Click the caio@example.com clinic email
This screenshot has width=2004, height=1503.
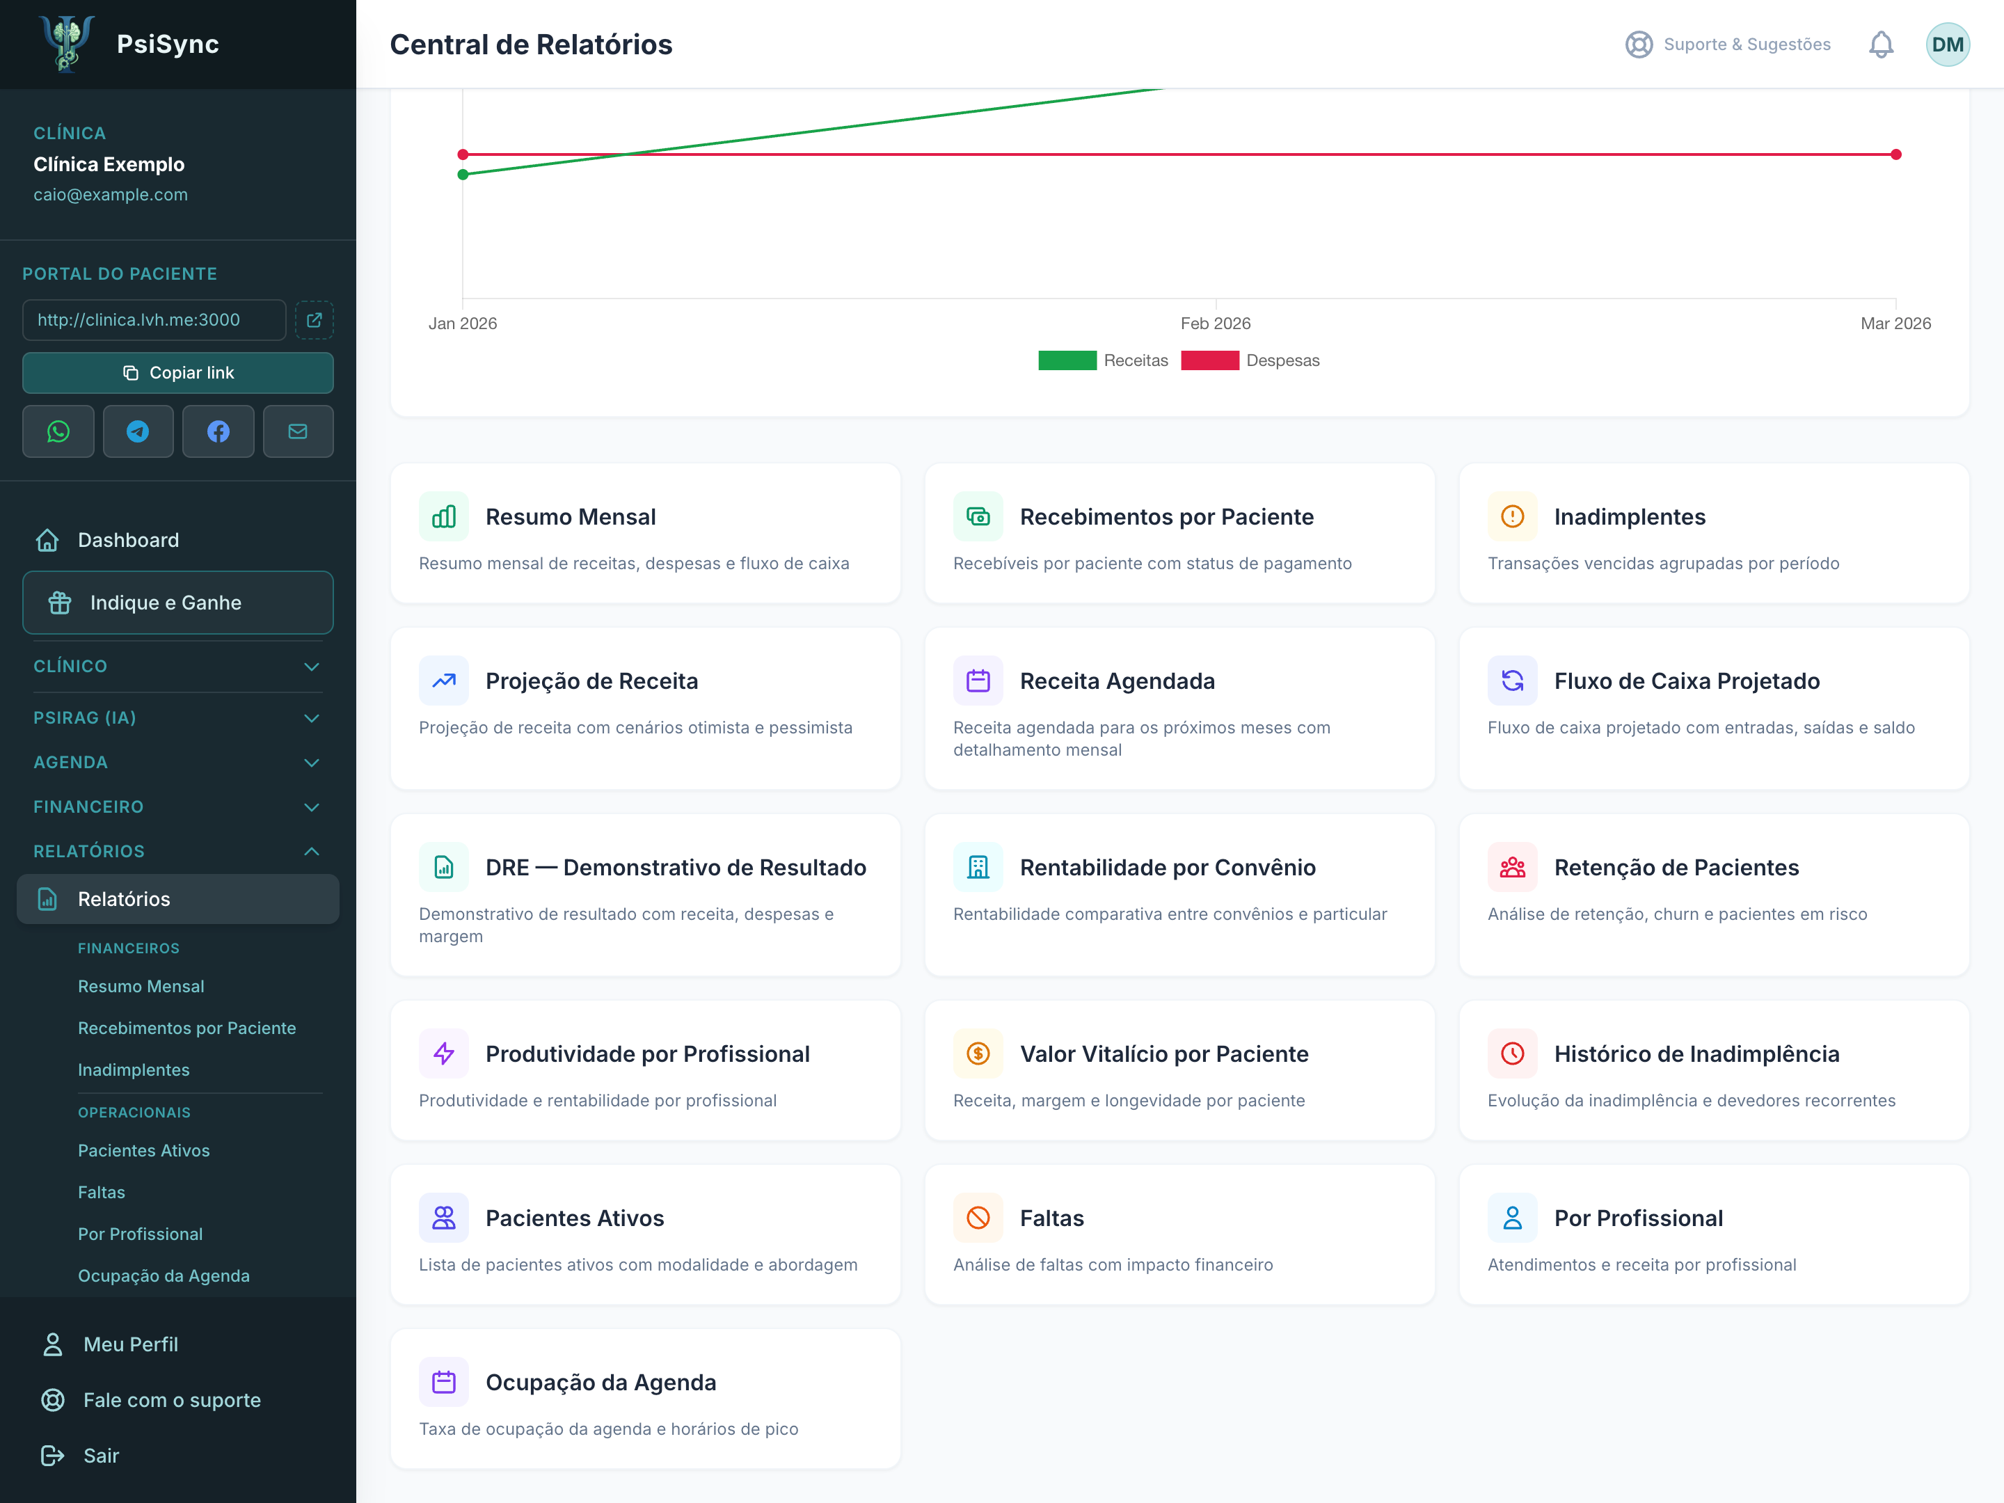click(111, 195)
